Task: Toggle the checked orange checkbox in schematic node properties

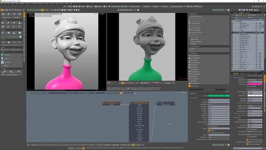Action: click(x=209, y=130)
